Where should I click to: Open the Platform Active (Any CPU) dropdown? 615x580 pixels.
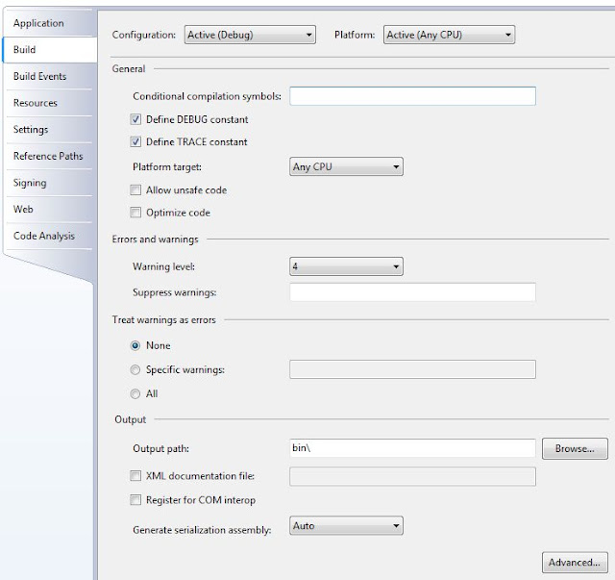point(449,35)
